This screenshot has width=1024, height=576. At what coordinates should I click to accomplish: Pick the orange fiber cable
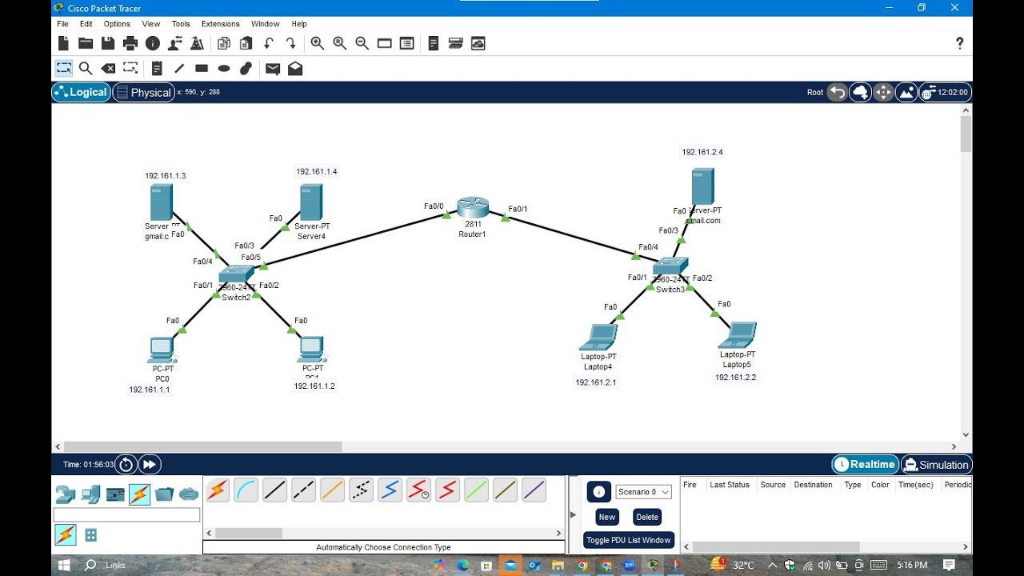pyautogui.click(x=333, y=490)
